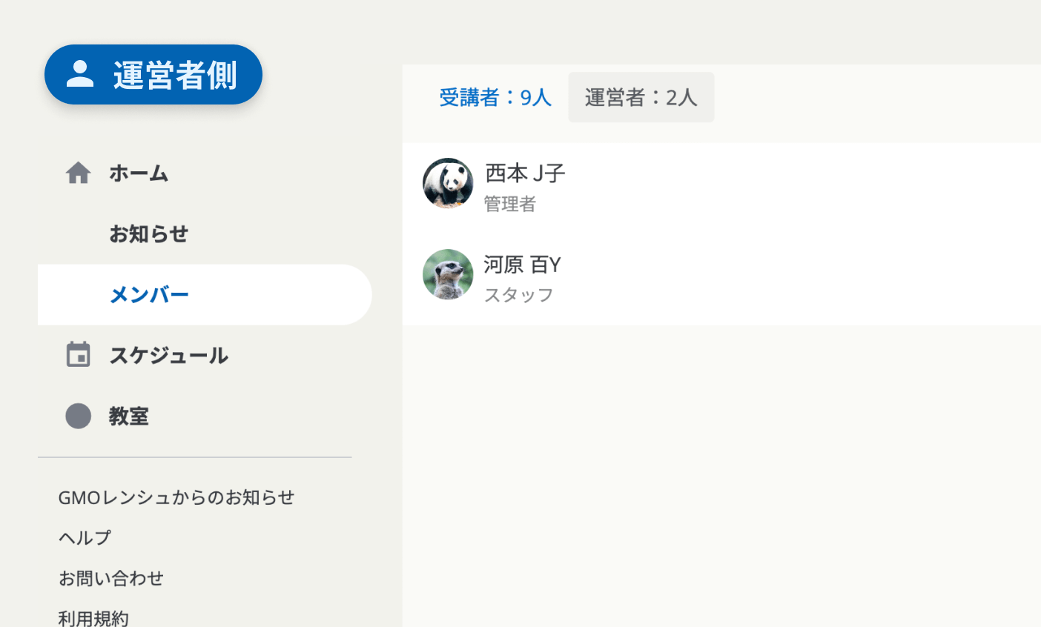This screenshot has width=1041, height=627.
Task: Select メンバー in the sidebar
Action: pos(149,295)
